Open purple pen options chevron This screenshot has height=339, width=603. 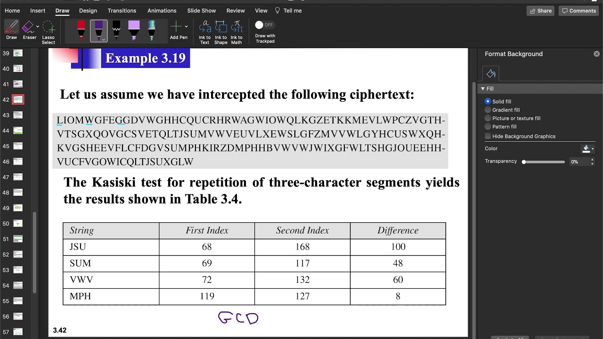(104, 40)
